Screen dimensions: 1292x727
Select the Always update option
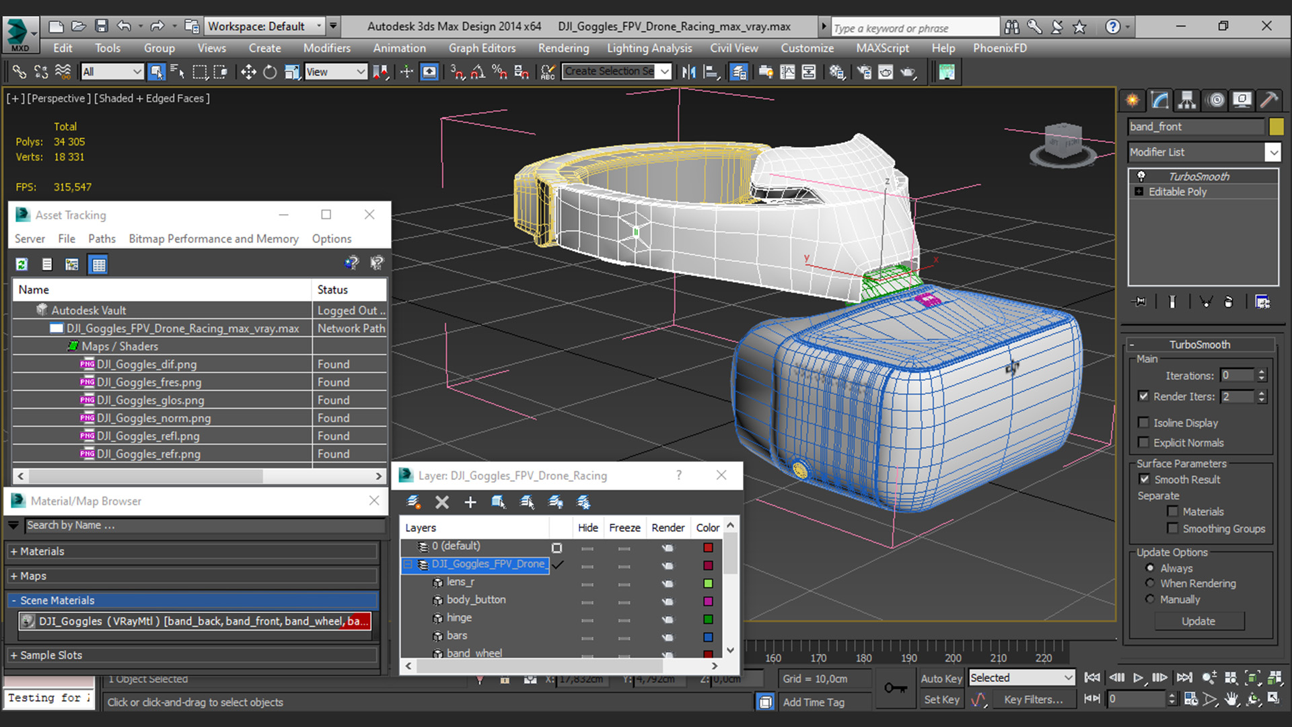[1150, 568]
